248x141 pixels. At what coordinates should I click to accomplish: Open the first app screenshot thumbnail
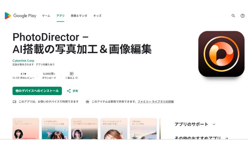click(26, 129)
